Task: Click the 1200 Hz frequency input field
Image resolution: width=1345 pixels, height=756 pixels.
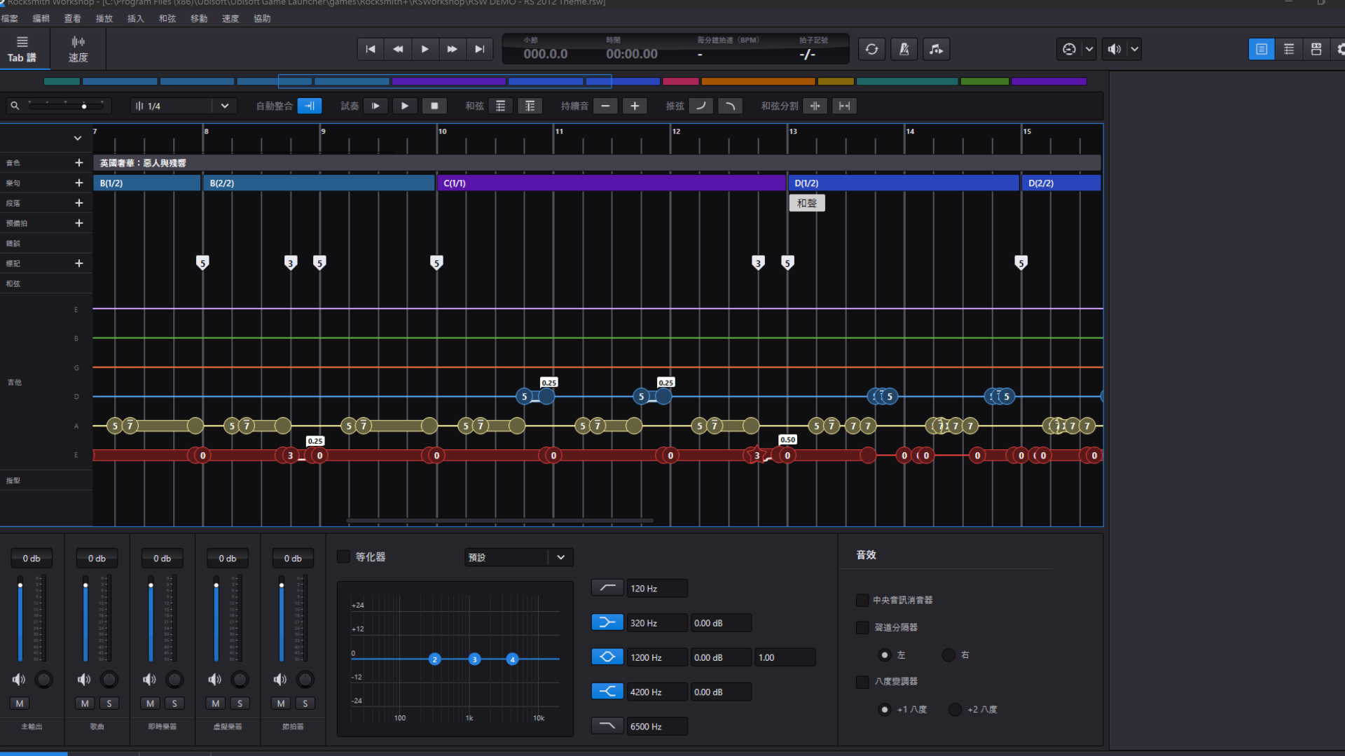Action: (657, 657)
